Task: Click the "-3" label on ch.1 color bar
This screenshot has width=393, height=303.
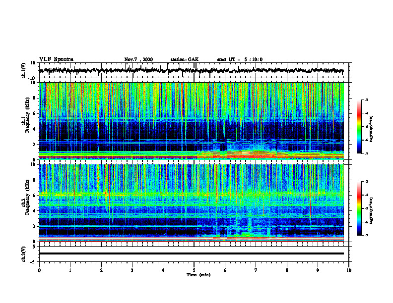Action: [x=366, y=100]
